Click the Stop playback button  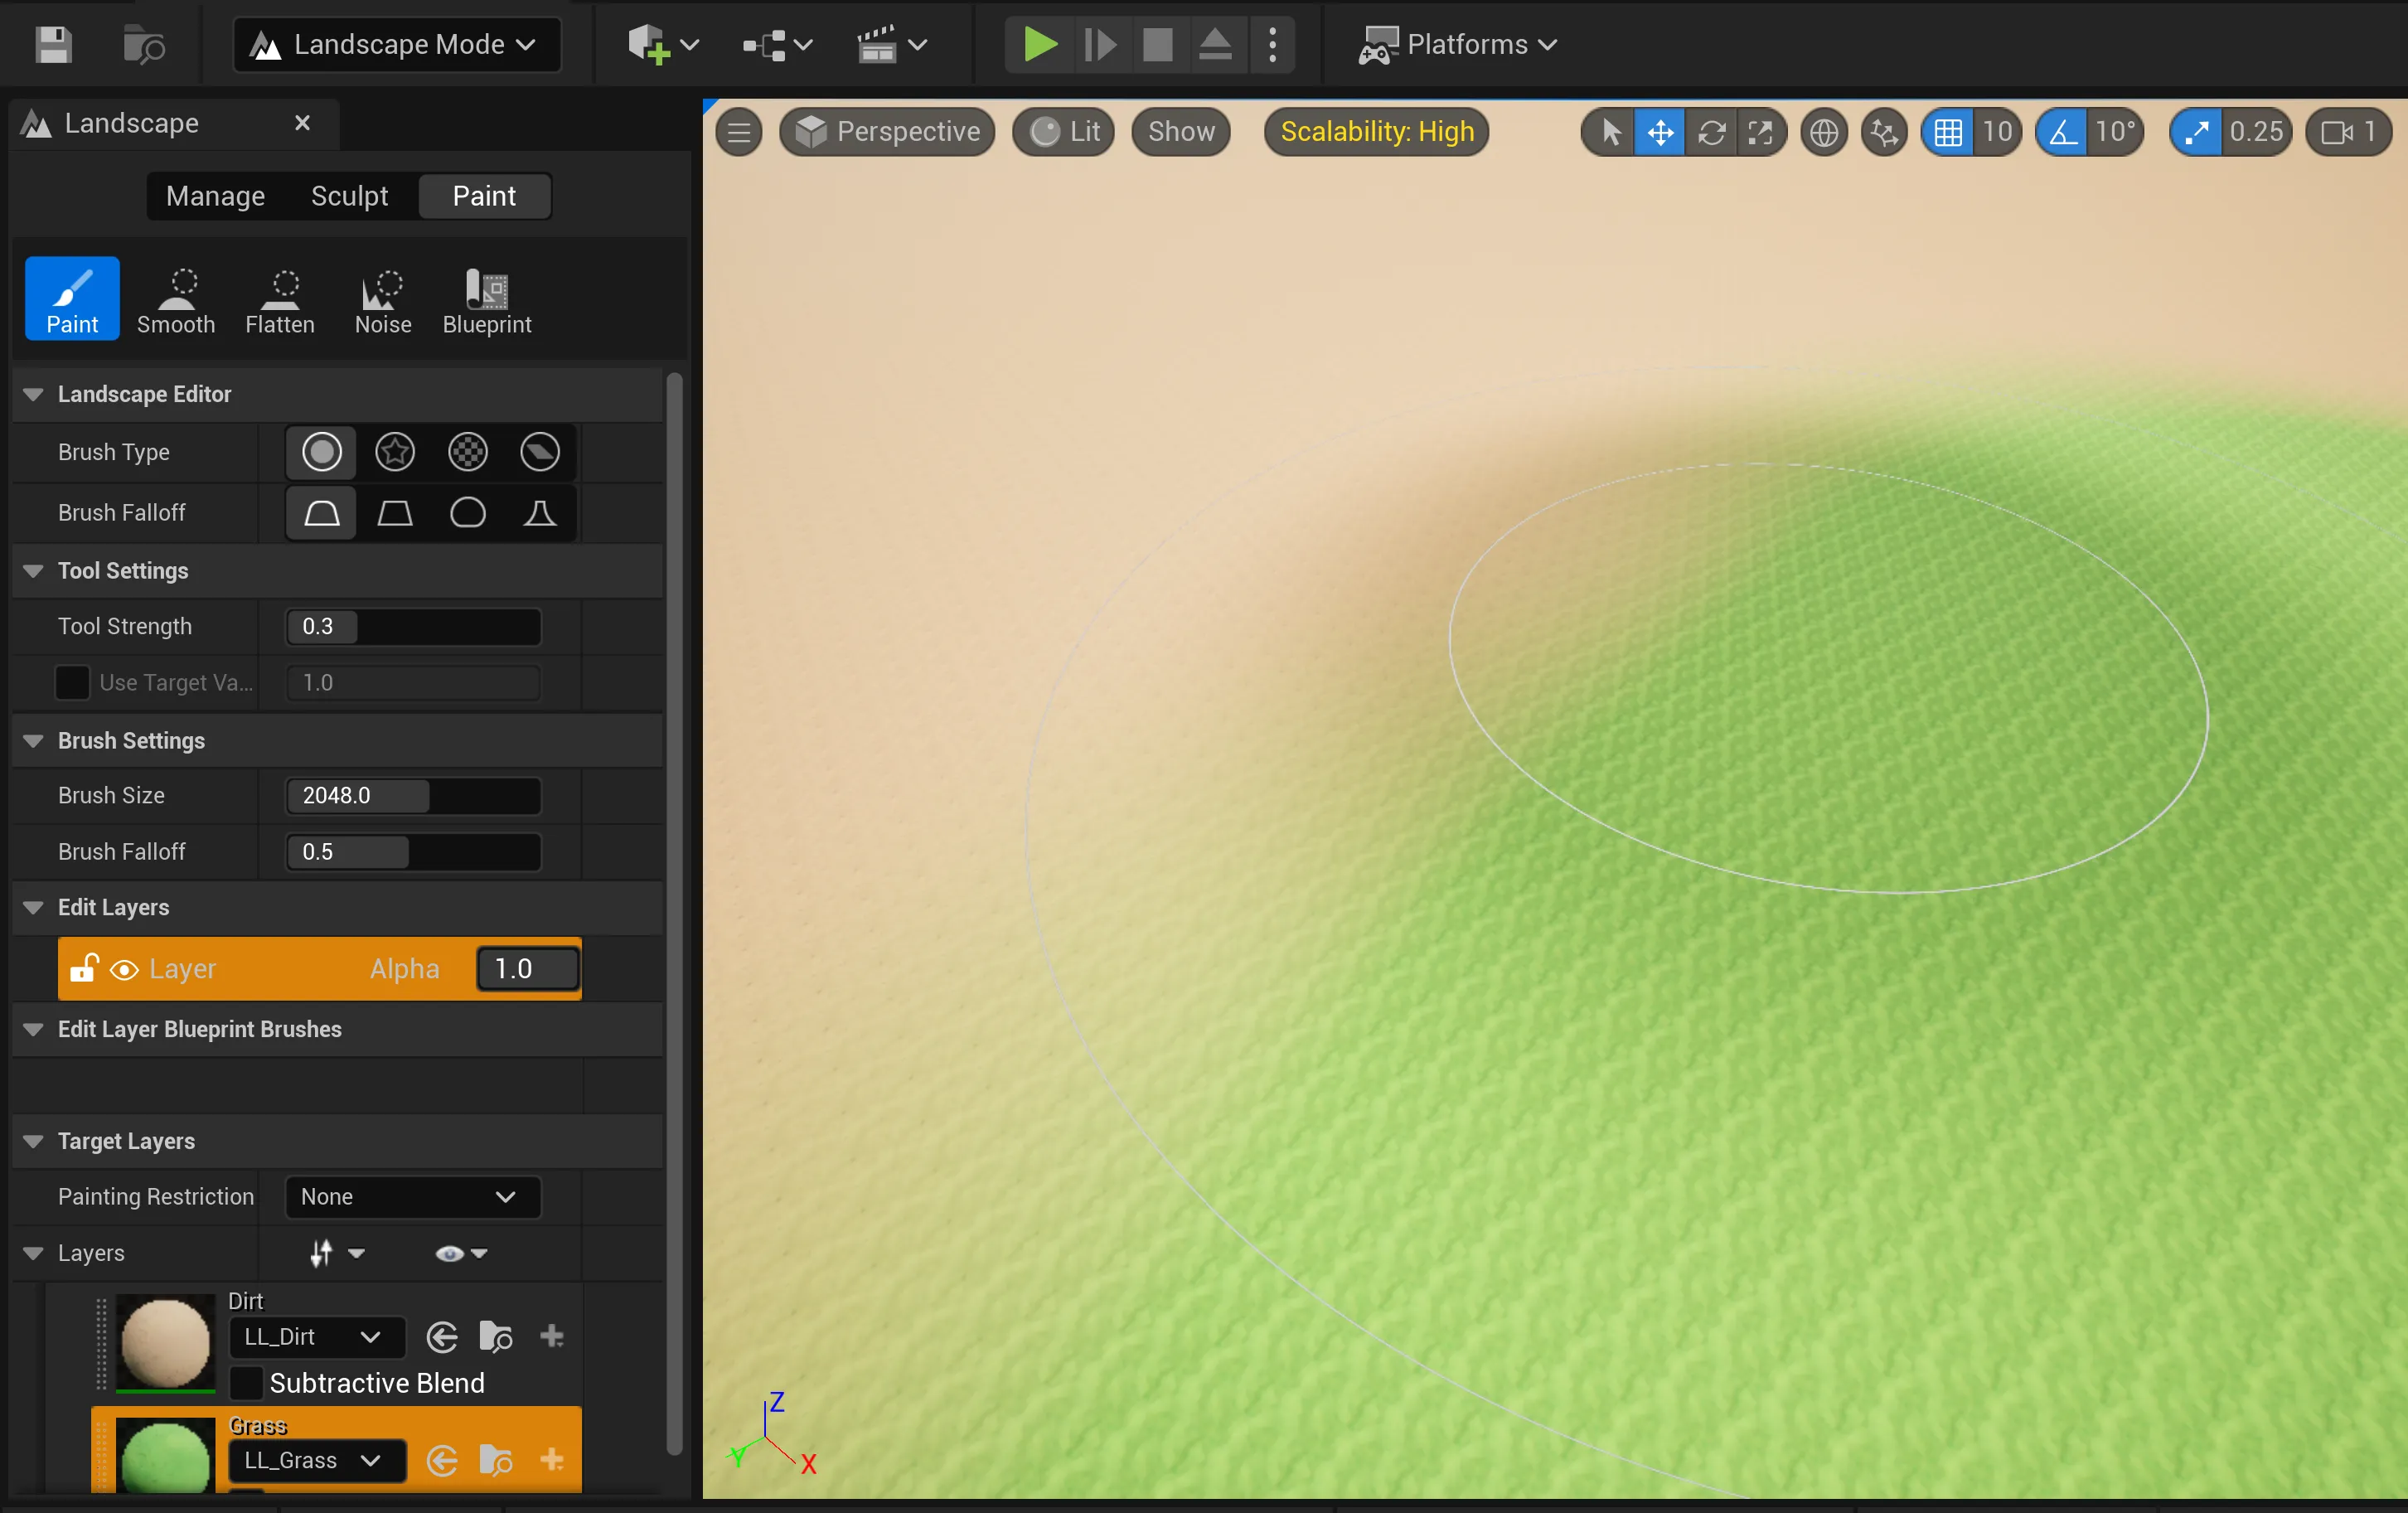(1157, 45)
